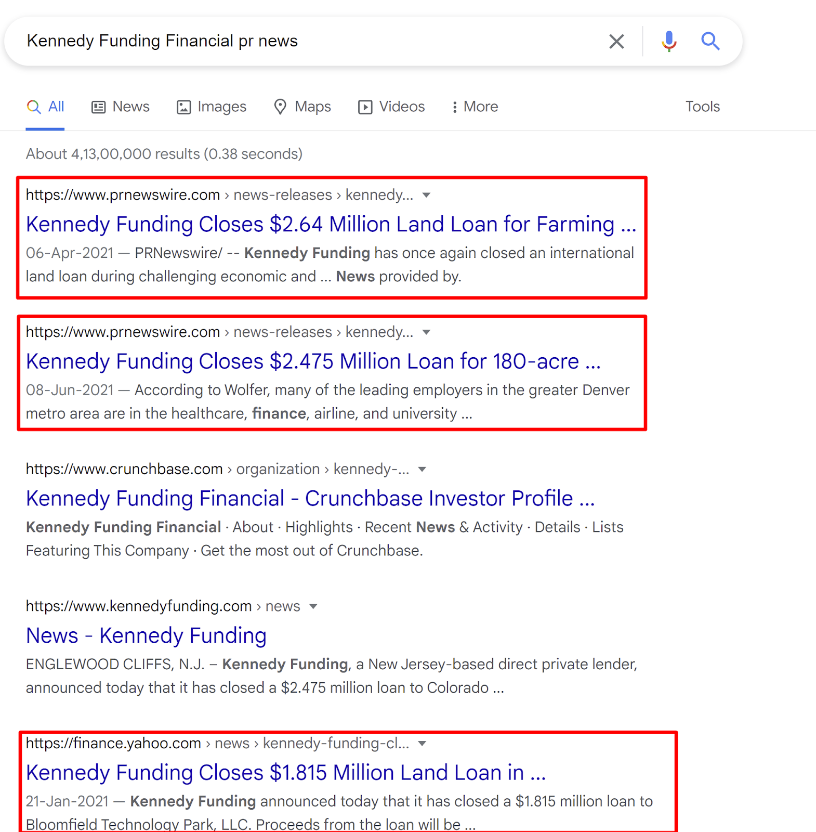Open the $2.64 Million Land Loan result
Image resolution: width=816 pixels, height=832 pixels.
pyautogui.click(x=331, y=224)
